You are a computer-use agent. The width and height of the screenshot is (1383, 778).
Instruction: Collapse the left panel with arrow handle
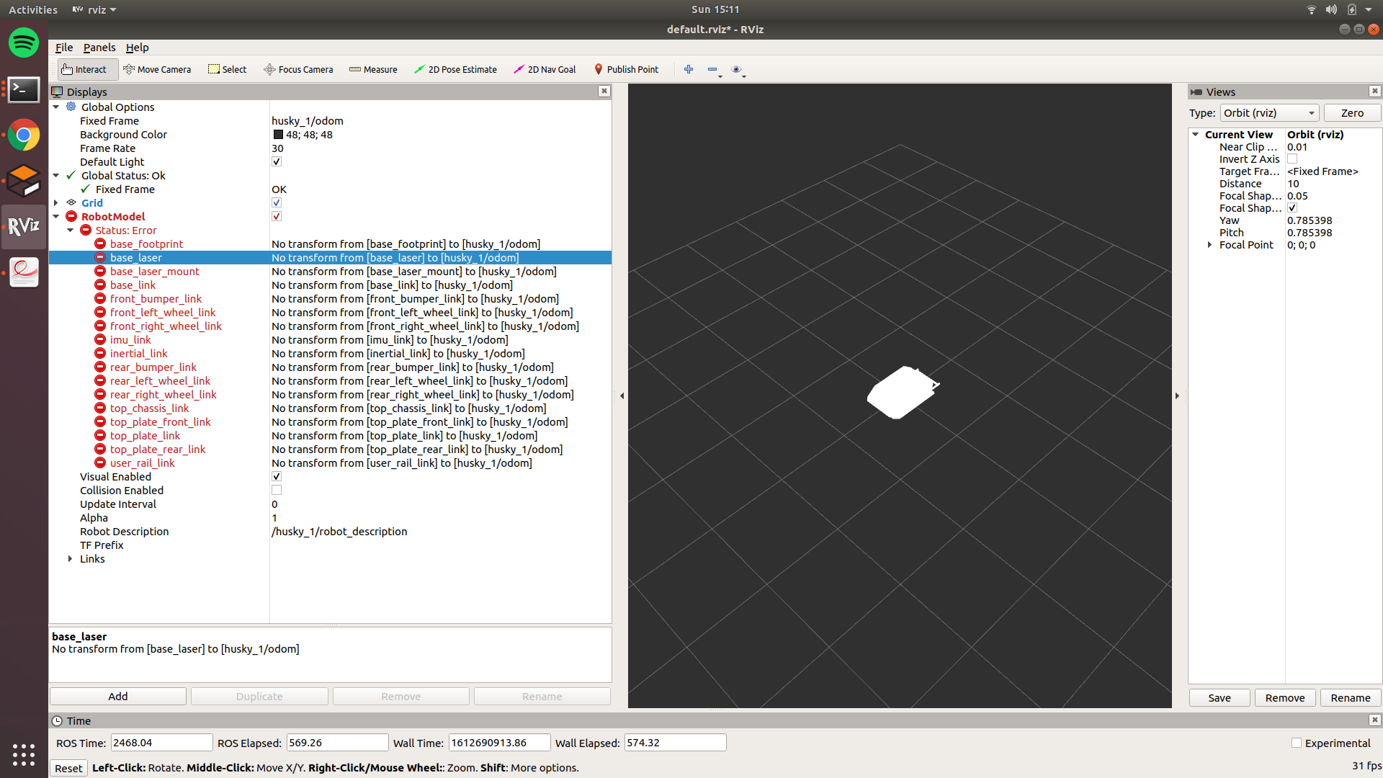pyautogui.click(x=622, y=395)
